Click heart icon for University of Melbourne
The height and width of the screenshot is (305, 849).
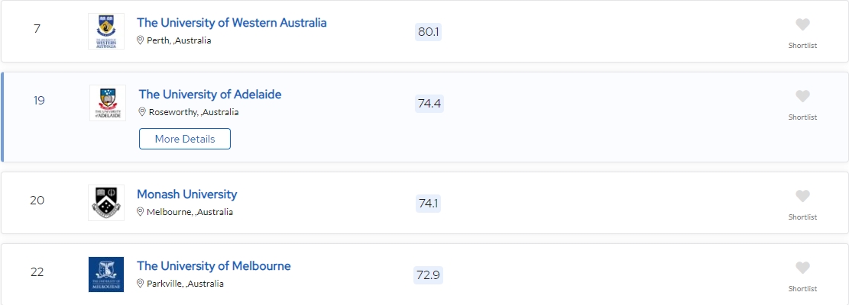pyautogui.click(x=802, y=268)
